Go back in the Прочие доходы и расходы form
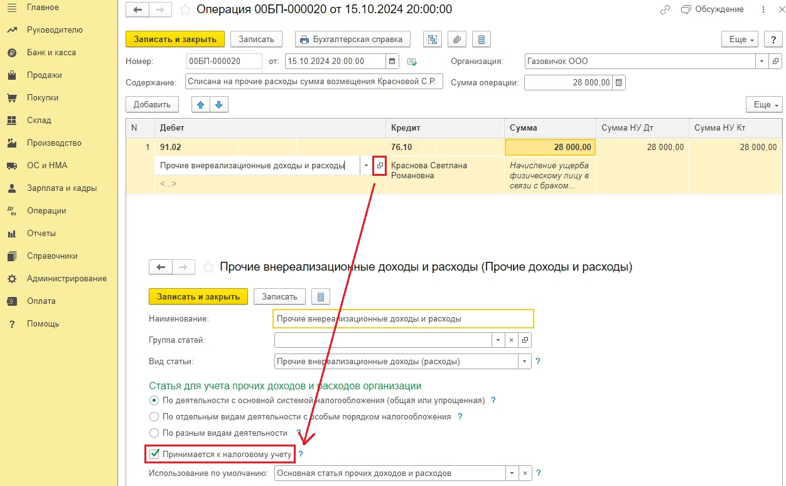Viewport: 786px width, 486px height. (x=160, y=267)
